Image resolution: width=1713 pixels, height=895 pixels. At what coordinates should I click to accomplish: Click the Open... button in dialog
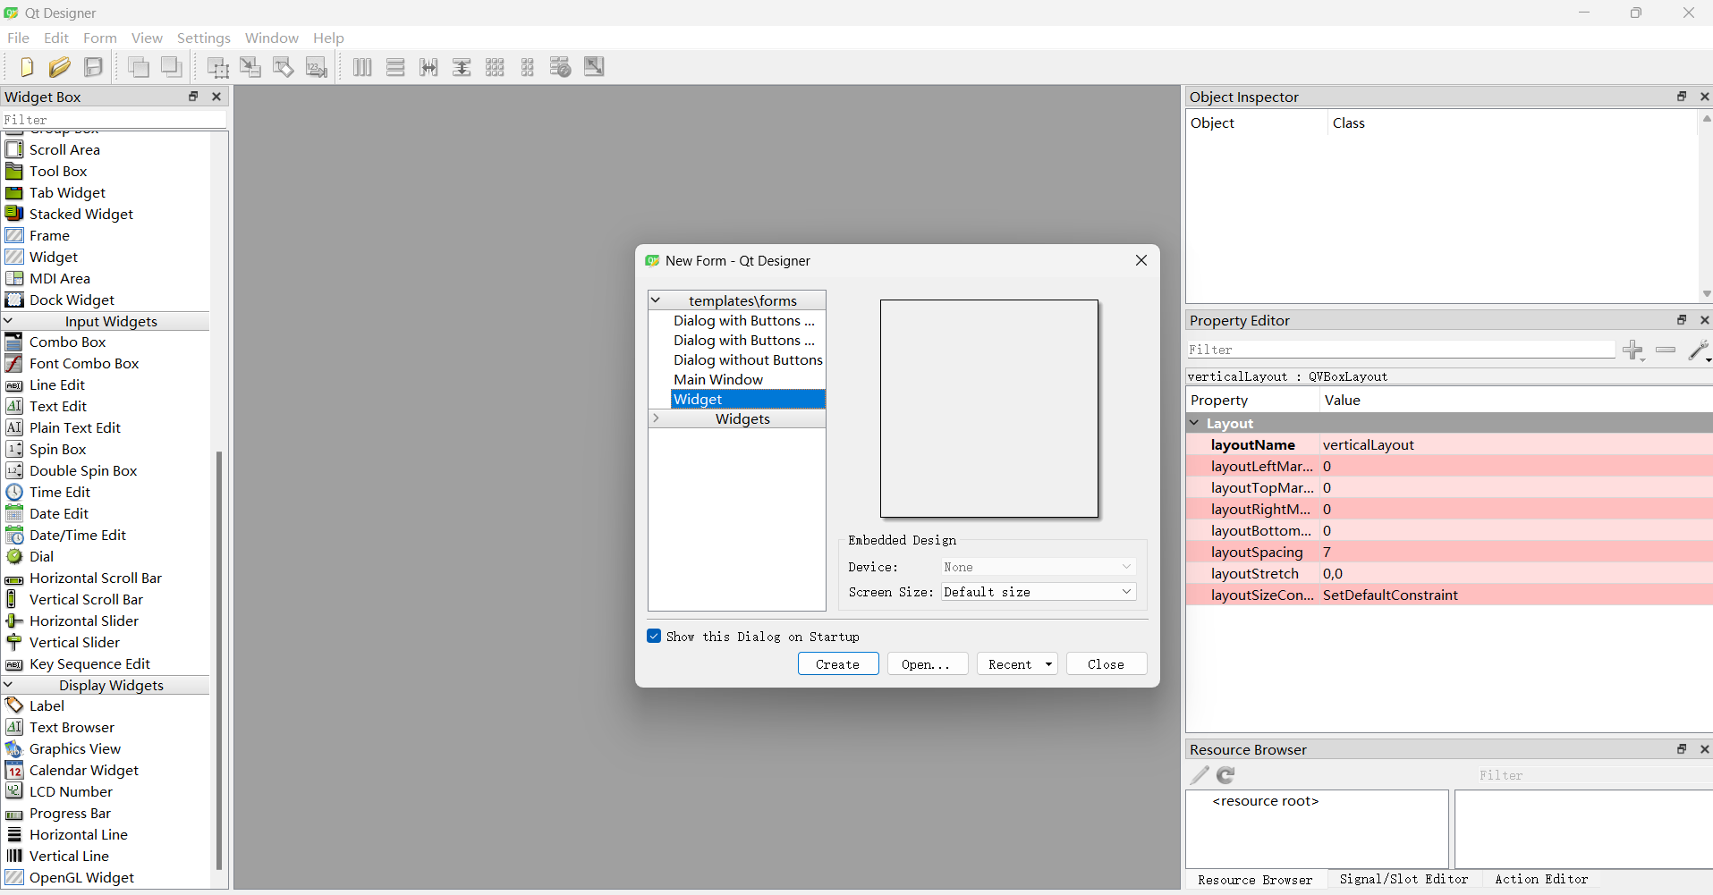point(926,664)
